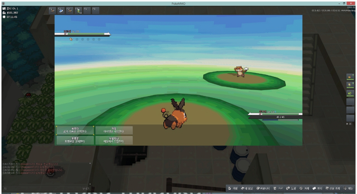Choose 도망치다 (Run) battle option
Image resolution: width=357 pixels, height=194 pixels.
pyautogui.click(x=114, y=140)
